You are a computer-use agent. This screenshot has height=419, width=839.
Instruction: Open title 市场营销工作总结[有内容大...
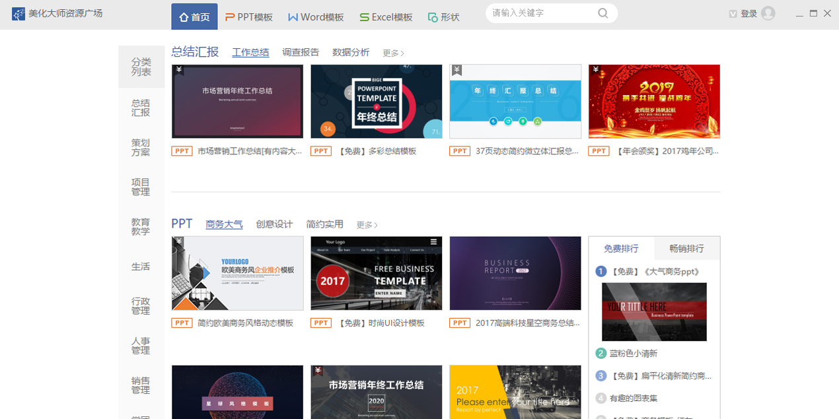(x=250, y=151)
